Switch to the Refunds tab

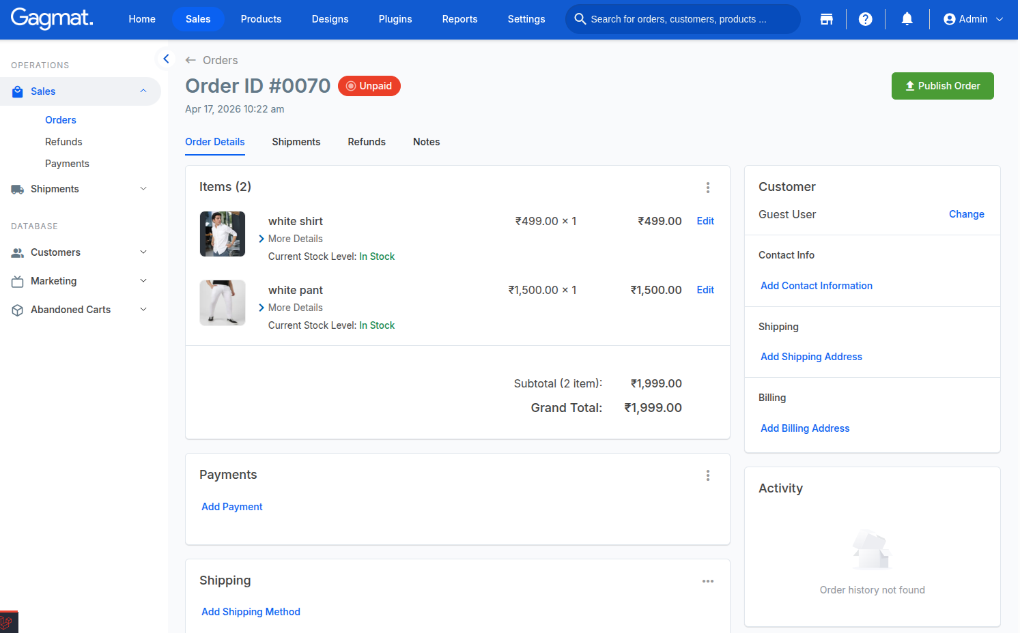pos(367,142)
